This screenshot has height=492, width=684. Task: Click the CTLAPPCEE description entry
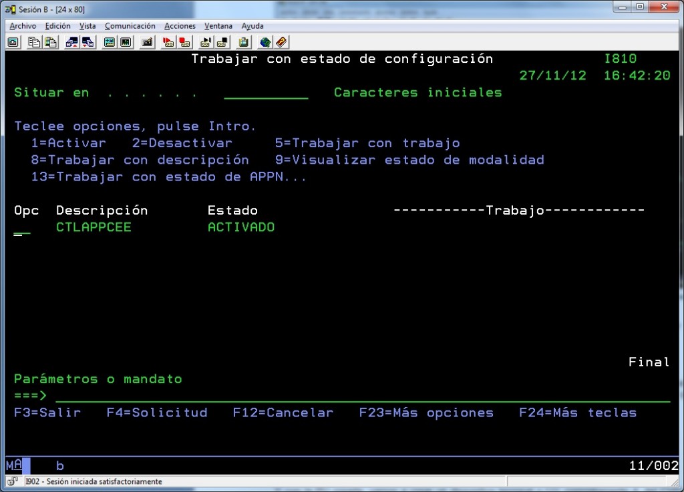click(94, 227)
